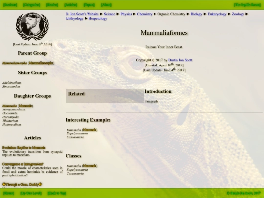Screen dimensions: 264x198
Task: Click Up One Level in the footer bar
Action: 31,193
